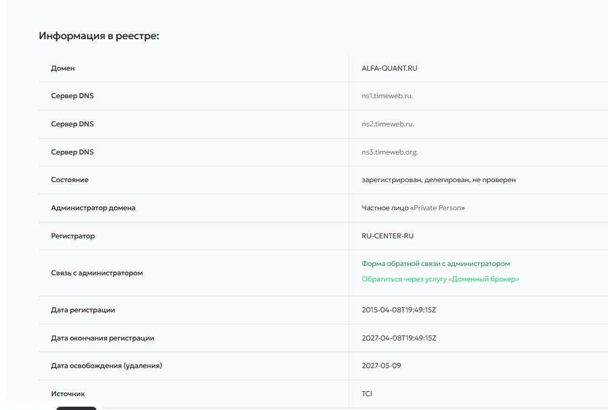Click the dark button at the bottom left
The image size is (608, 410).
tap(76, 408)
